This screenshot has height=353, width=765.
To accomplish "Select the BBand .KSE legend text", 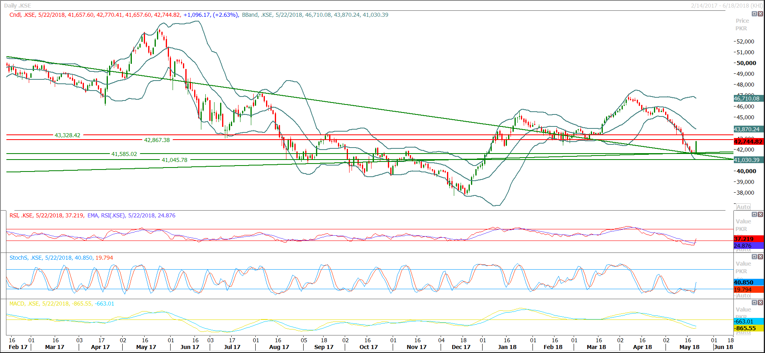I will 315,15.
